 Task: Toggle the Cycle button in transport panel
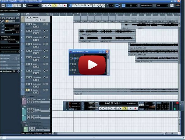click(119, 108)
